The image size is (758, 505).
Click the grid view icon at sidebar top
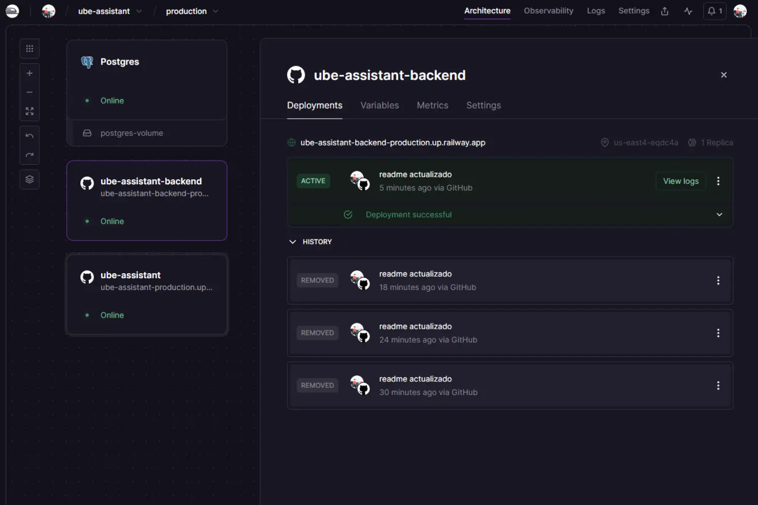click(x=29, y=48)
